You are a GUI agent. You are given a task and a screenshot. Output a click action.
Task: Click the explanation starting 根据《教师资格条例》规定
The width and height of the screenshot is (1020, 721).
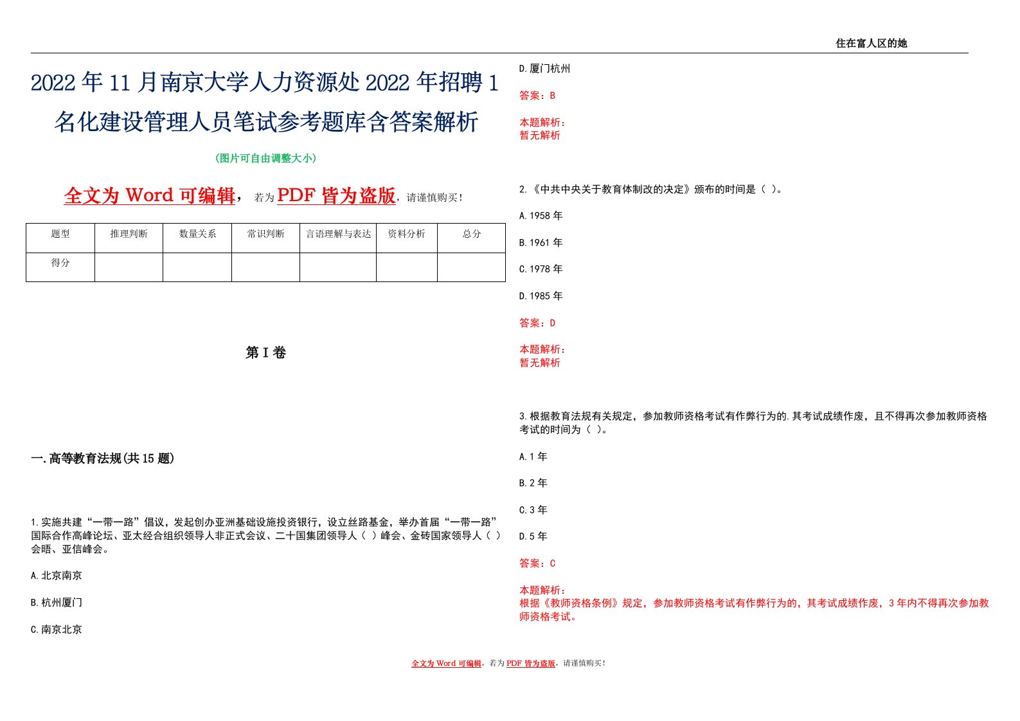point(754,610)
